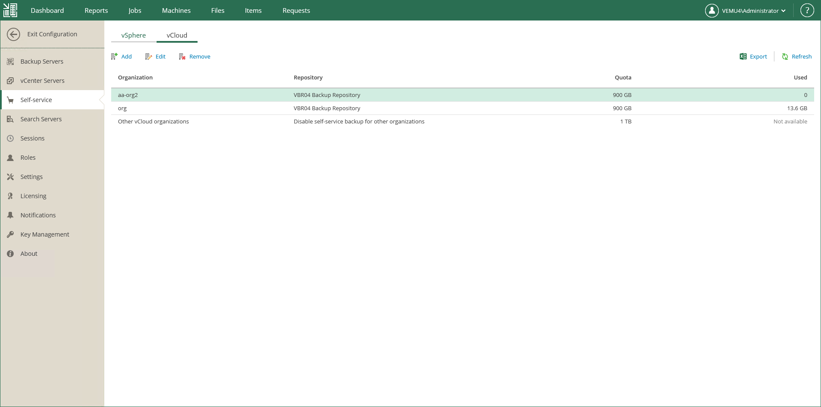Click the Remove button label
The image size is (821, 407).
click(x=200, y=56)
